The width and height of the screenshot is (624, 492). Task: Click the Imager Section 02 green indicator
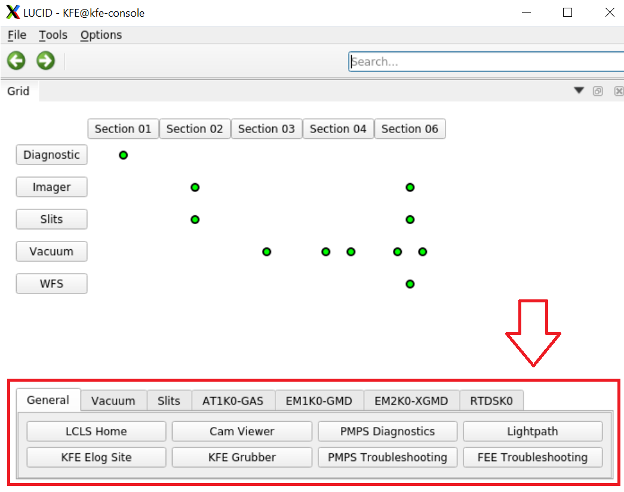[x=195, y=187]
